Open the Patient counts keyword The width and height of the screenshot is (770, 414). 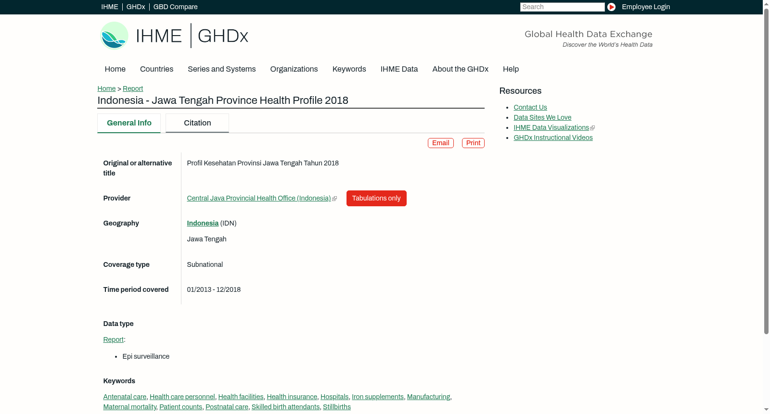[181, 407]
